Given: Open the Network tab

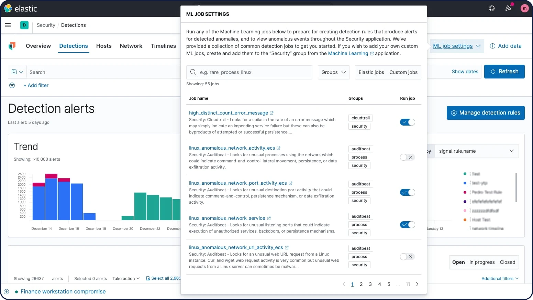Looking at the screenshot, I should click(x=131, y=46).
